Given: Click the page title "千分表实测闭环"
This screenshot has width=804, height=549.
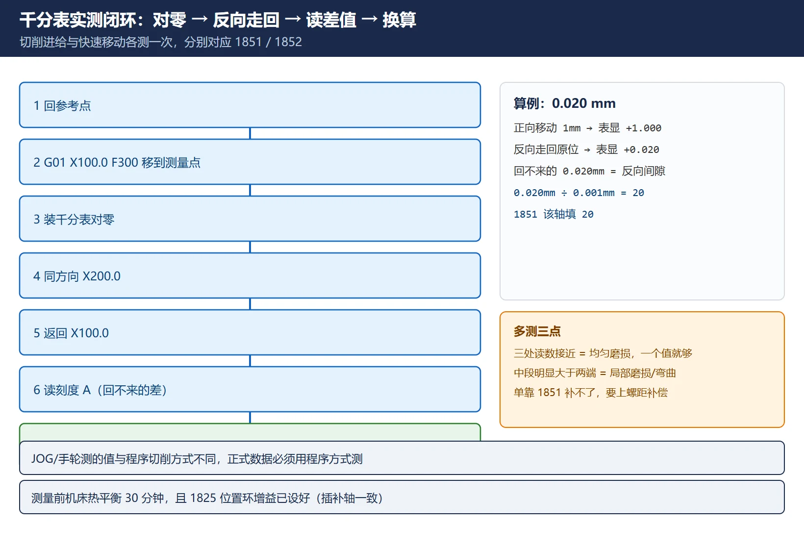Looking at the screenshot, I should (x=78, y=20).
